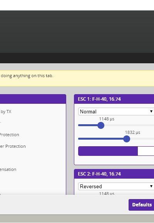The image size is (154, 223).
Task: Click the partially visible ESC 2 1148 µs label
Action: tap(107, 193)
